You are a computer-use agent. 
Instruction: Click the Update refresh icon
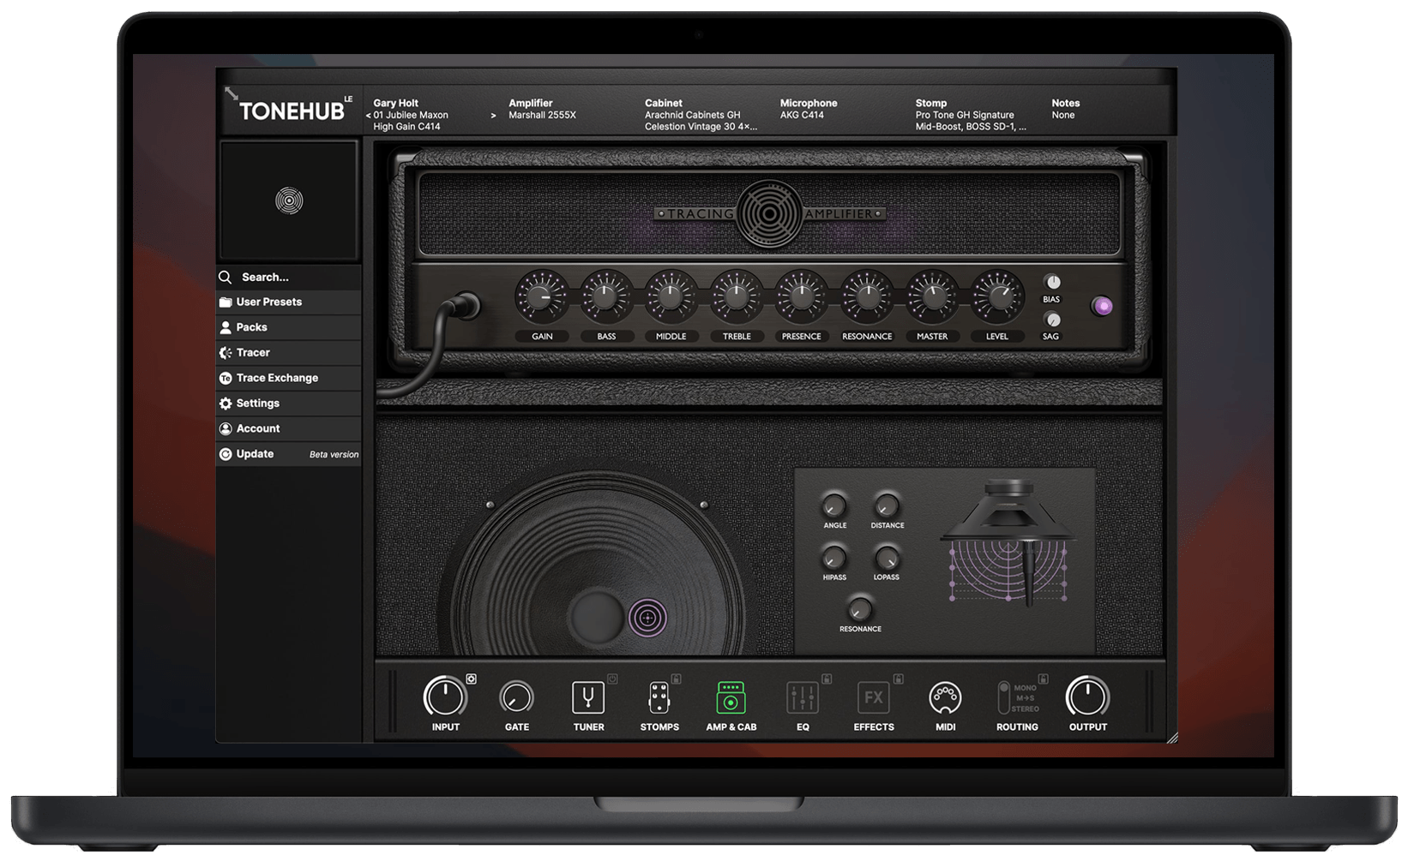(x=226, y=454)
